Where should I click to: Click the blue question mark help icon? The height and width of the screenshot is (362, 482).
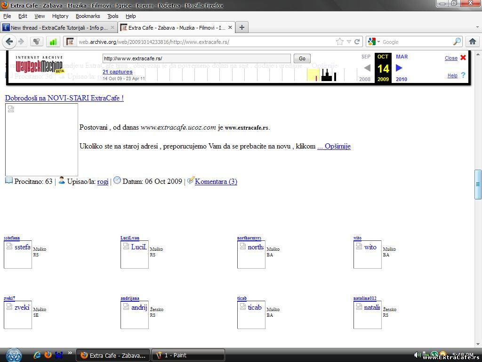(x=463, y=75)
